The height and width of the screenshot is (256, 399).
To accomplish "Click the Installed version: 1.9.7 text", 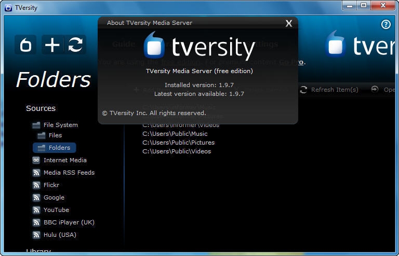I will pyautogui.click(x=199, y=85).
